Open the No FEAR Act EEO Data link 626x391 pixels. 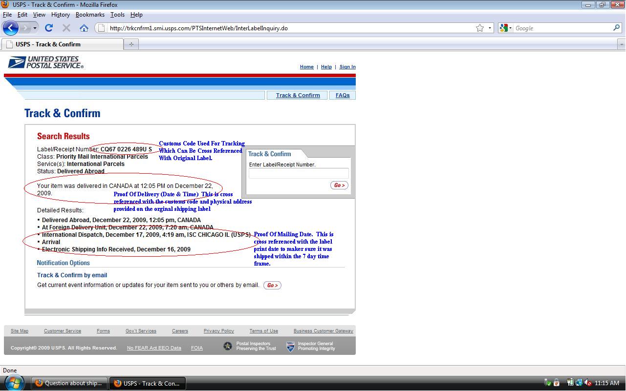click(154, 348)
